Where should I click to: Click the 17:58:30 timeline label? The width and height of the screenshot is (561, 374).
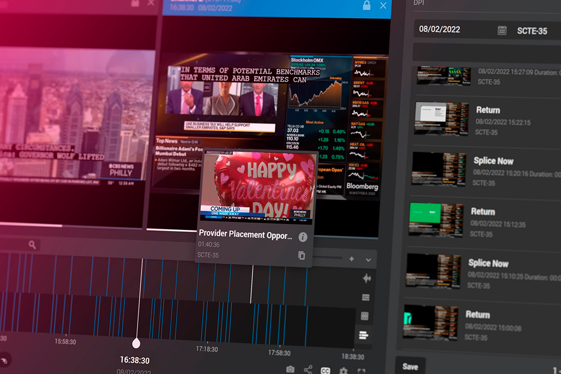pos(279,353)
